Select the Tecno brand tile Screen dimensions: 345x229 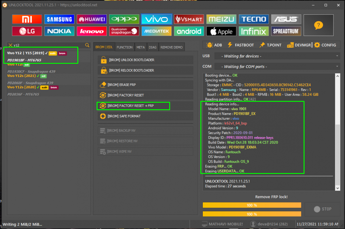[254, 19]
